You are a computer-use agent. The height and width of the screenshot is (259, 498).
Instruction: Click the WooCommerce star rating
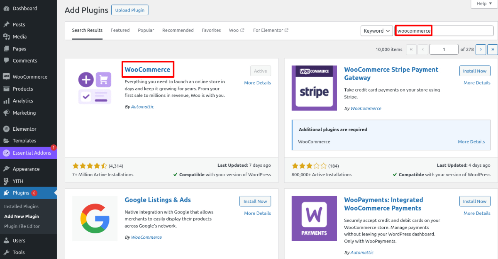90,165
